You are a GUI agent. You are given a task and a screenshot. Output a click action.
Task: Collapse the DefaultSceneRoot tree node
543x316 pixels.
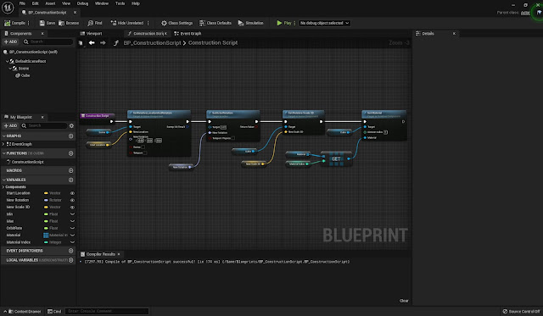(x=8, y=61)
